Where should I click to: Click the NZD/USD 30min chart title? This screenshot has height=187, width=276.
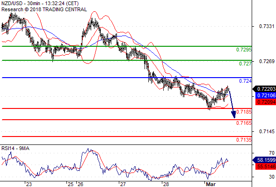[x=40, y=4]
